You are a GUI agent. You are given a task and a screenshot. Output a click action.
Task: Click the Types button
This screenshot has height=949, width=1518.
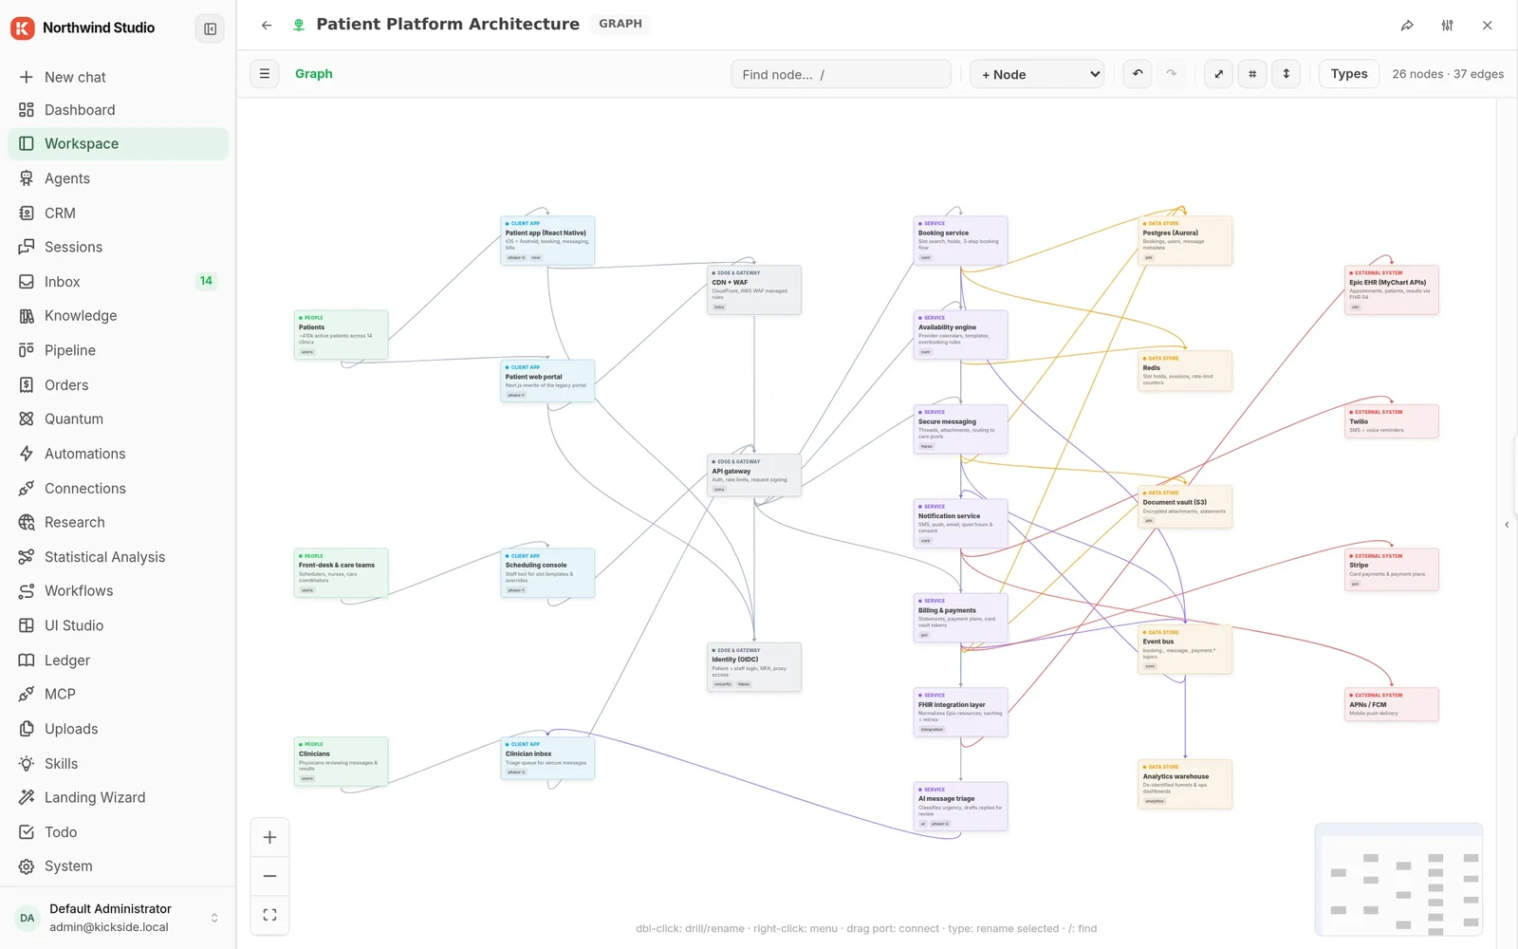1348,74
